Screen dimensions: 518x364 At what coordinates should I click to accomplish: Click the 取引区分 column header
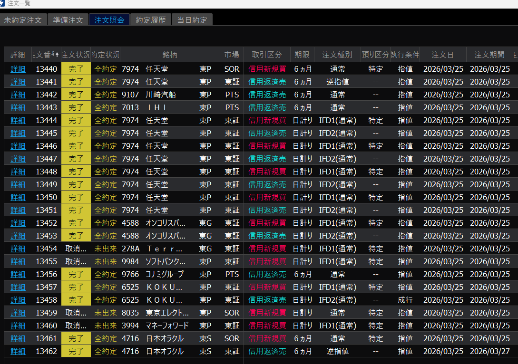(x=267, y=55)
